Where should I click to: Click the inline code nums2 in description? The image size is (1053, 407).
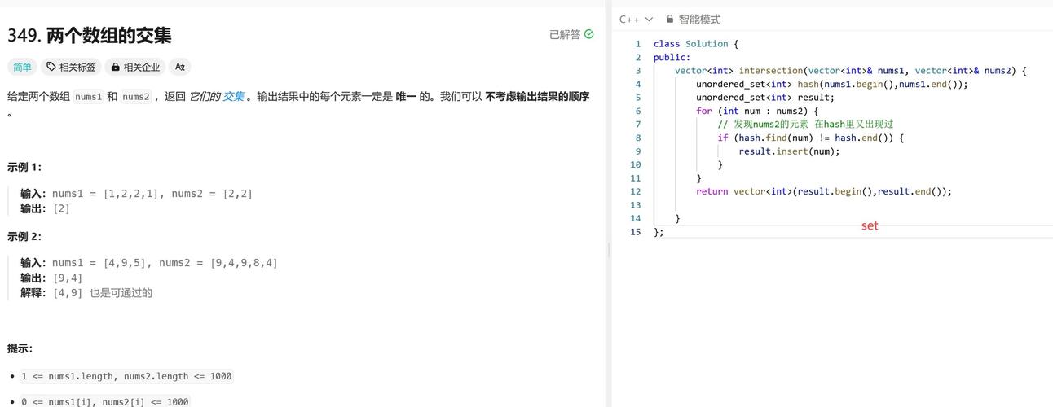click(x=136, y=96)
